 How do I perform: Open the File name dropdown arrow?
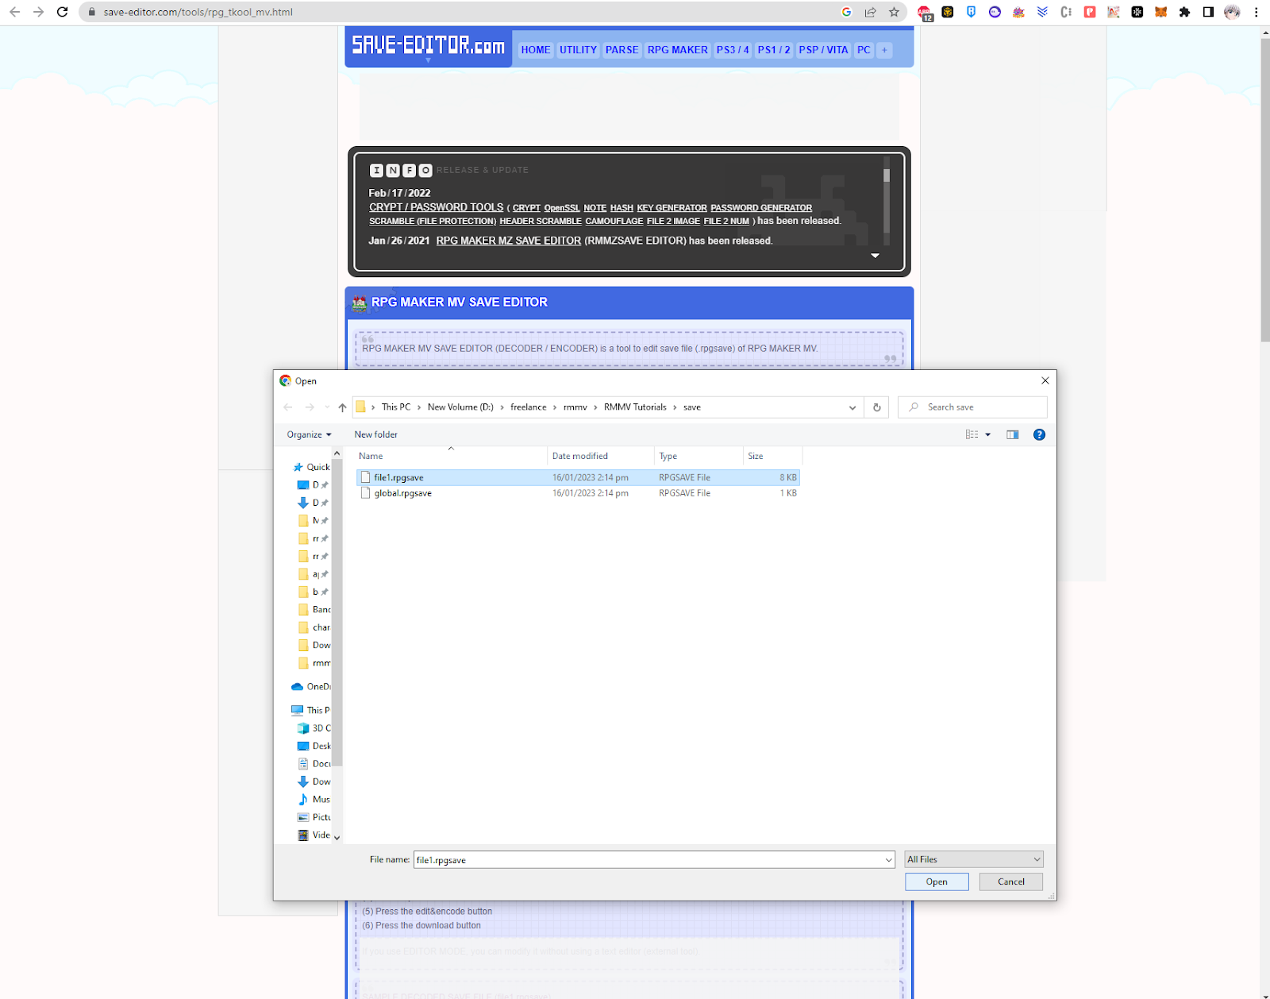click(888, 859)
